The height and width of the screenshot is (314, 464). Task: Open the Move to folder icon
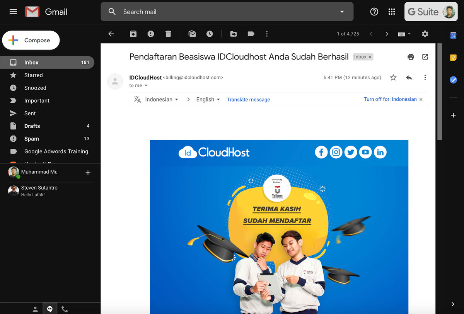[x=234, y=34]
